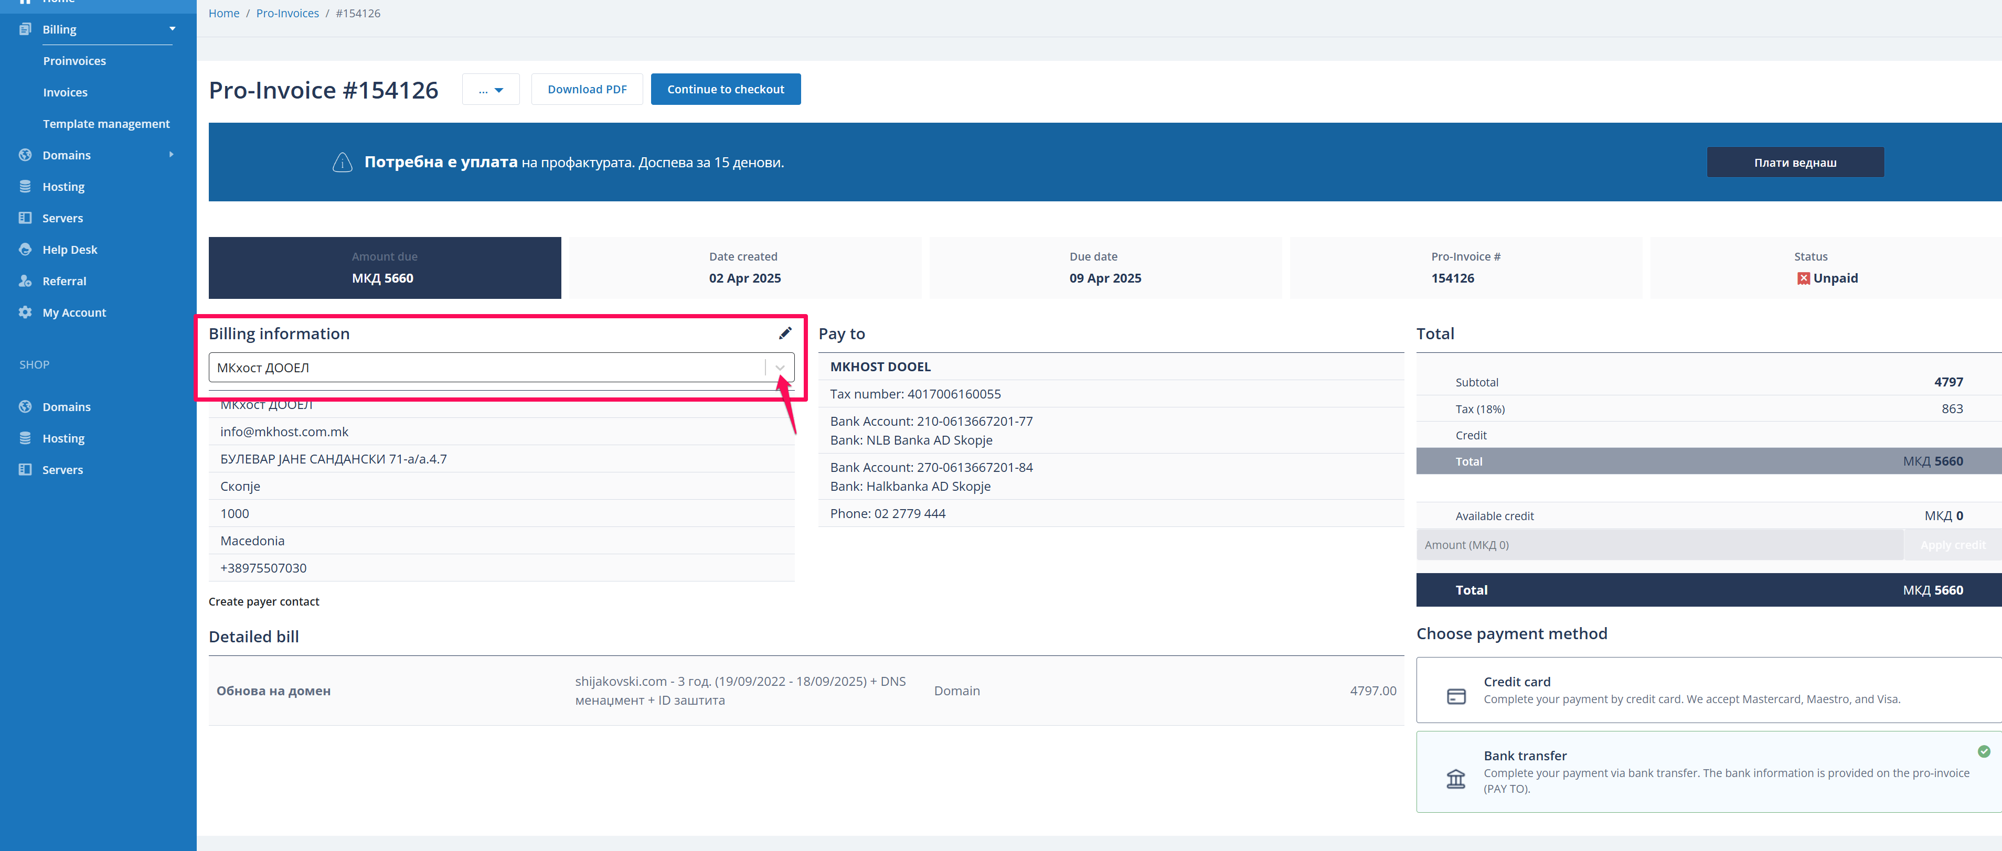Click the My Account gear icon
Image resolution: width=2002 pixels, height=851 pixels.
[x=25, y=312]
